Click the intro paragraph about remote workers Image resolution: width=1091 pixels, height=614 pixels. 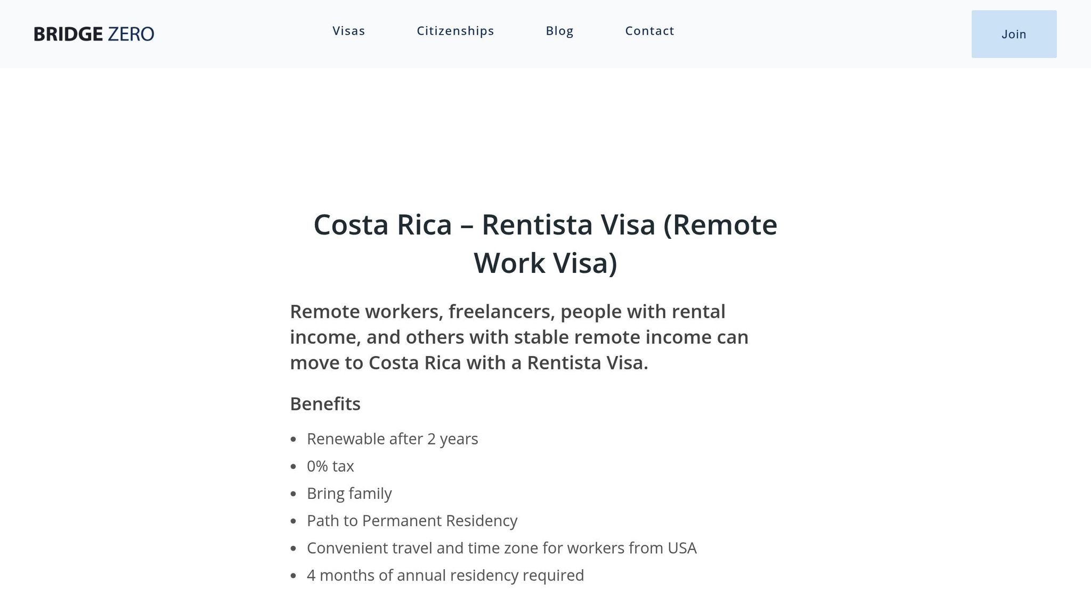tap(519, 336)
